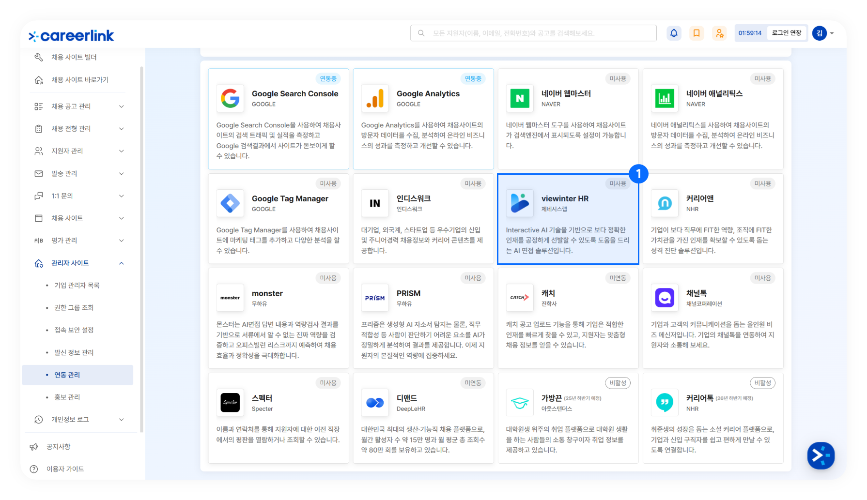Click the 네이버 애널리틱스 chart logo
The width and height of the screenshot is (867, 500).
pyautogui.click(x=665, y=98)
